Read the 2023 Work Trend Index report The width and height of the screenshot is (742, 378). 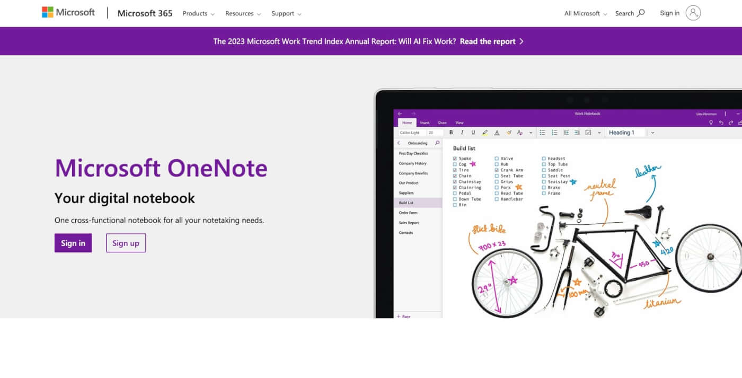tap(488, 41)
